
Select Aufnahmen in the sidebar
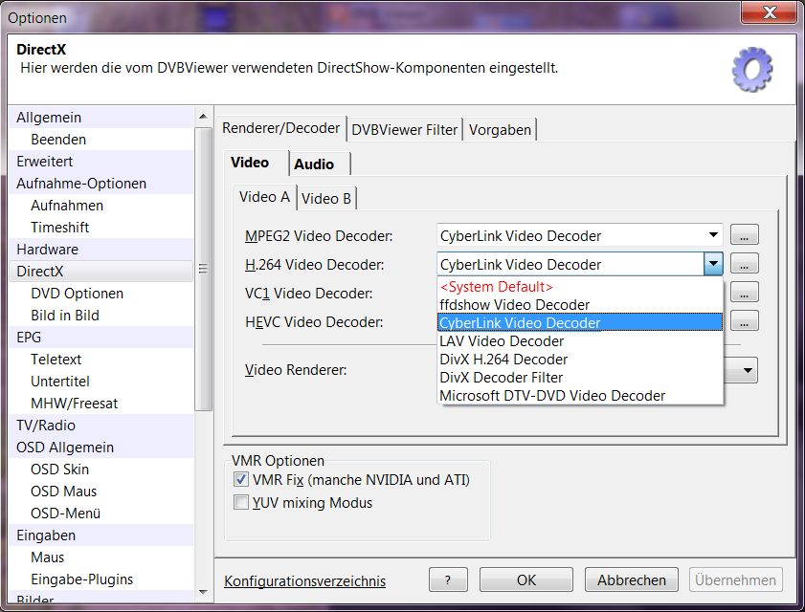(x=101, y=206)
